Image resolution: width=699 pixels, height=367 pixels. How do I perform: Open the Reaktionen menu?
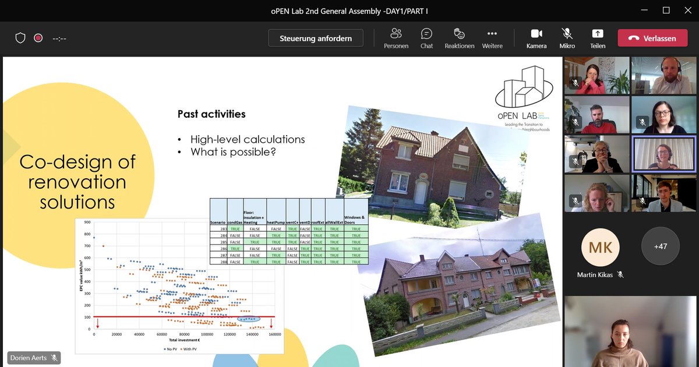459,38
